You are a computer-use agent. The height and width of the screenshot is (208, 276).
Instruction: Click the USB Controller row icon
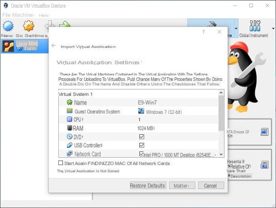70,145
